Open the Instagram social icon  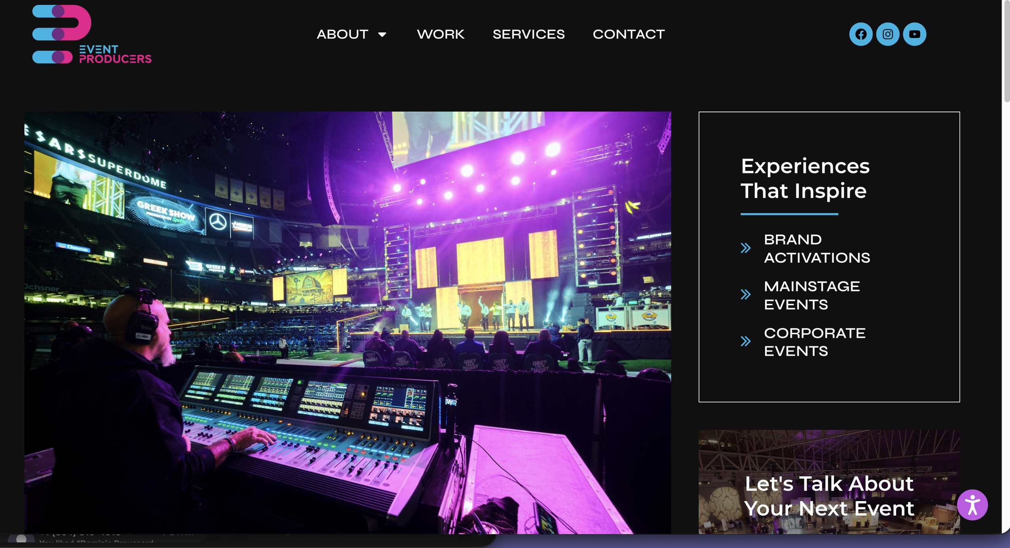click(x=888, y=34)
